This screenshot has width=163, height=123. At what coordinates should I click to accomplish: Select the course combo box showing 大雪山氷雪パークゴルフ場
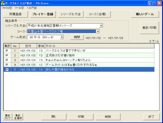point(63,31)
